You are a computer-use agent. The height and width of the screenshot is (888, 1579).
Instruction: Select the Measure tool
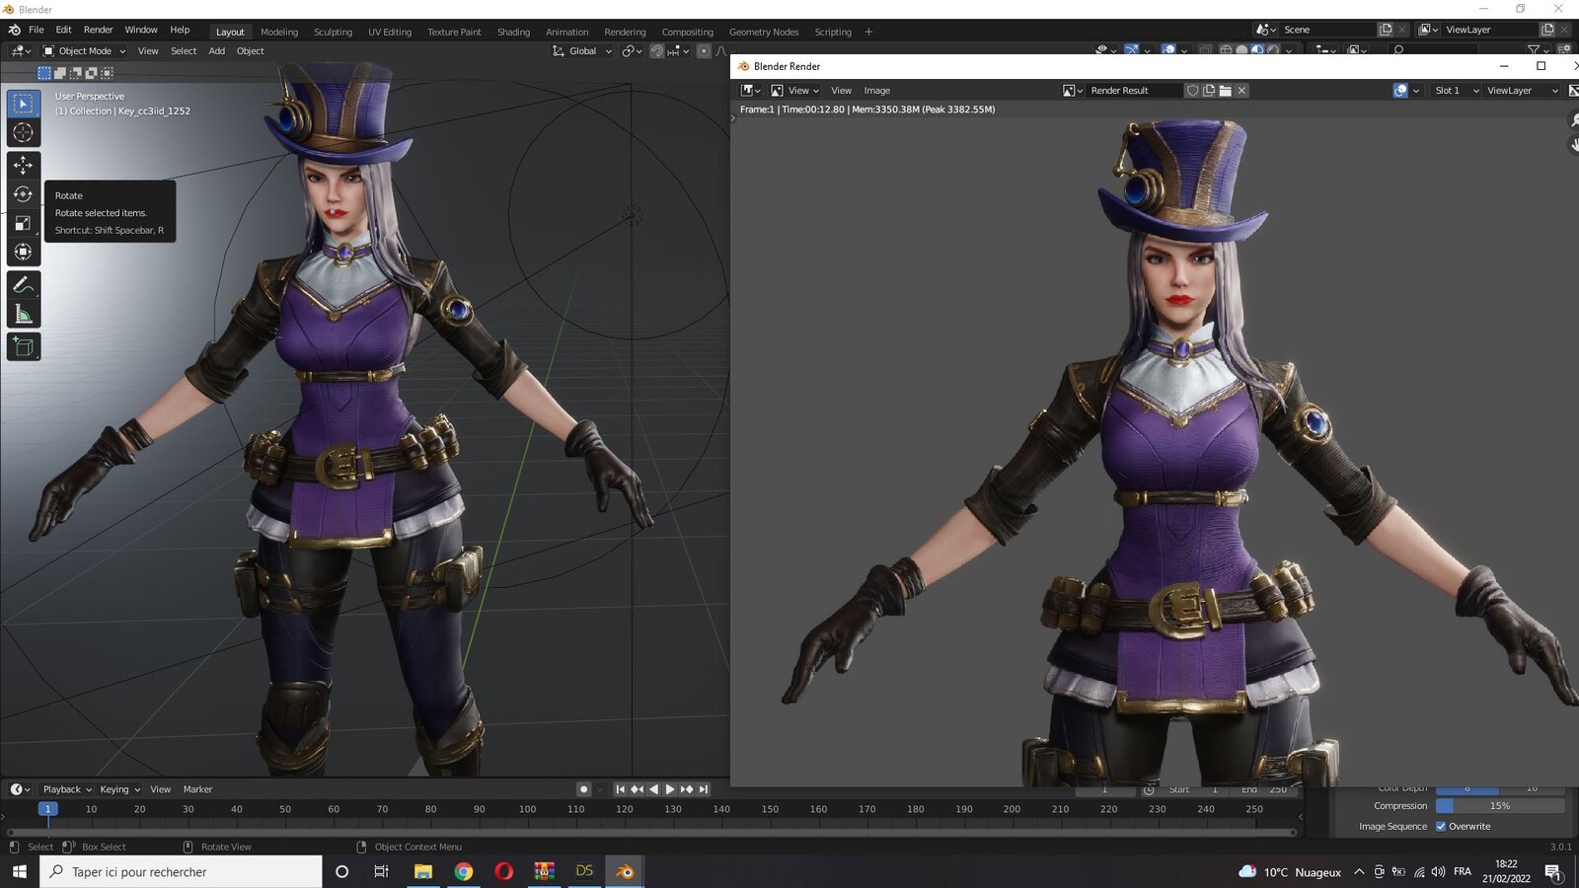[x=24, y=315]
